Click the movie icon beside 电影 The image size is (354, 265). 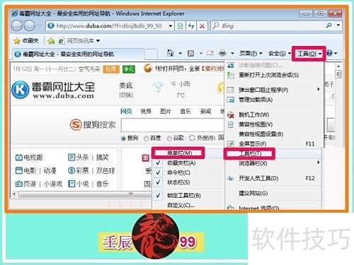tap(18, 170)
